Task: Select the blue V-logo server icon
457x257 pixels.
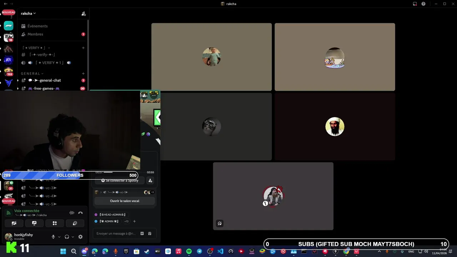Action: coord(9,83)
